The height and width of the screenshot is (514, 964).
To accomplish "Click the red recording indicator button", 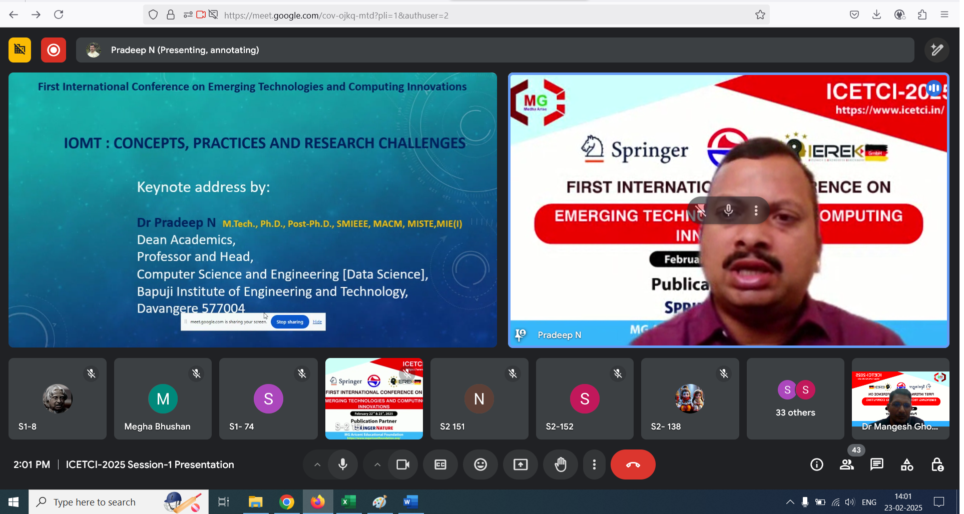I will click(x=54, y=50).
